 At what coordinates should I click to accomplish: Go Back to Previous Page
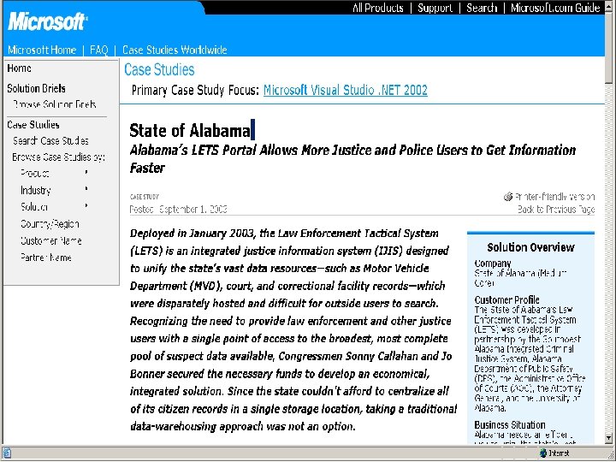tap(556, 209)
